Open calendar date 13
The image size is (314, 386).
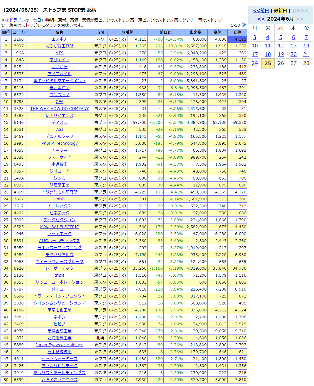click(293, 46)
